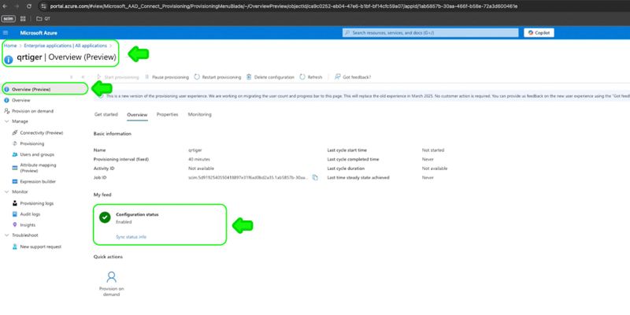Click the Last time steady state achieved label

click(358, 178)
